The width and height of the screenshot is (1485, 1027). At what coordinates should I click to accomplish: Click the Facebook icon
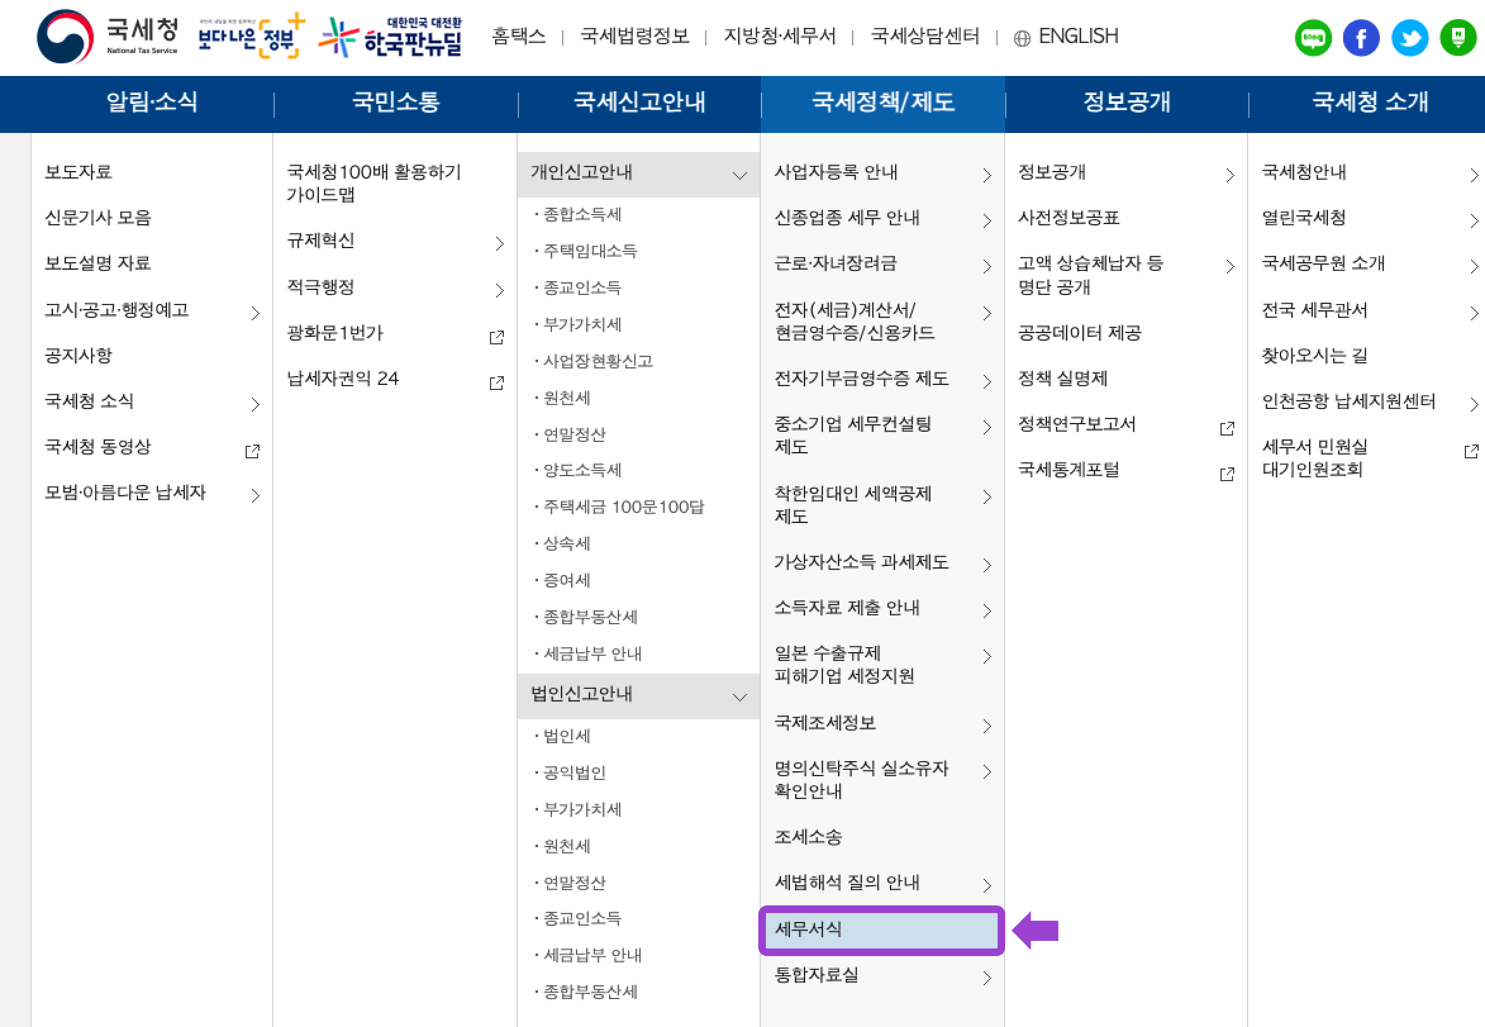[x=1361, y=37]
